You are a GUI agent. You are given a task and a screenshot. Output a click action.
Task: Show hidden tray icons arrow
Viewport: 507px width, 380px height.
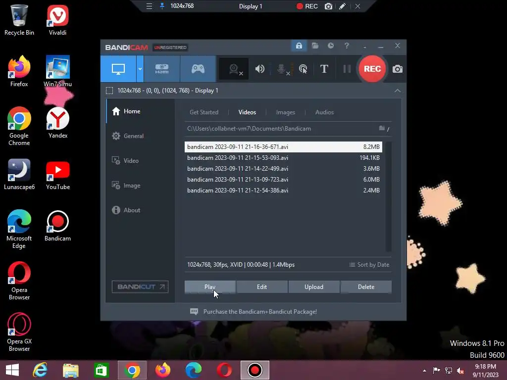click(x=424, y=371)
